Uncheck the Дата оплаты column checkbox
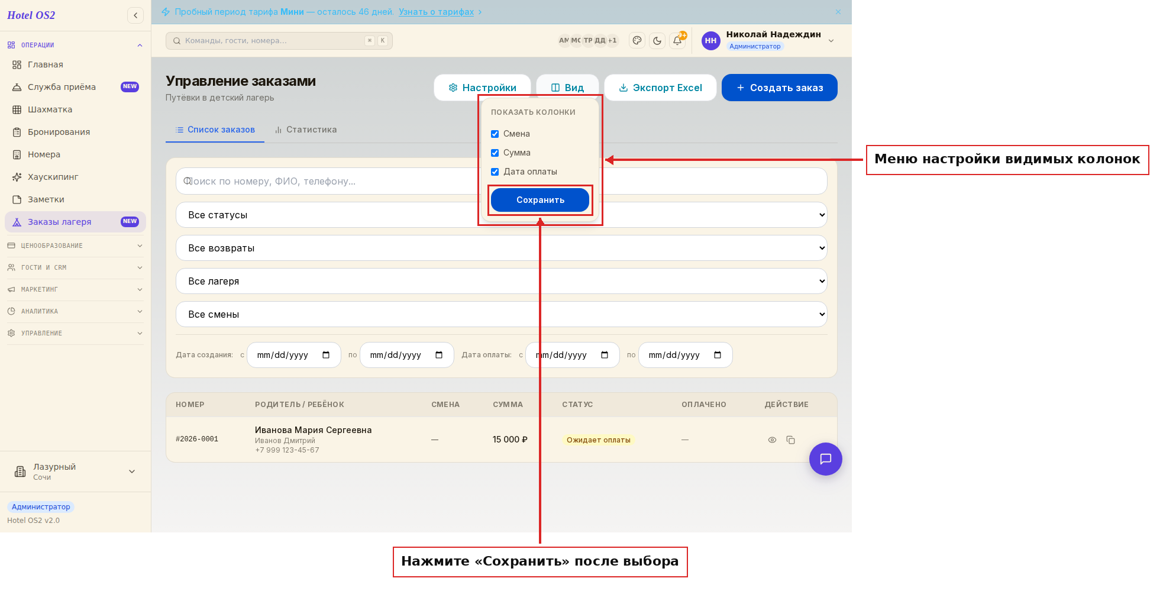 495,172
